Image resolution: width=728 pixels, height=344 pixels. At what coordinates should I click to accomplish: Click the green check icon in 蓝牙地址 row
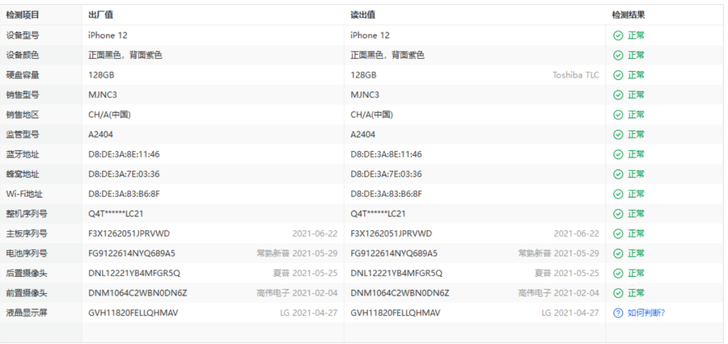[x=618, y=154]
